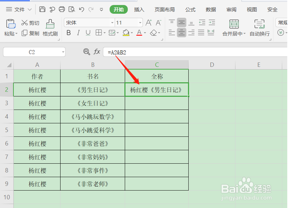288x208 pixels.
Task: Click the Paste clipboard icon
Action: coord(11,24)
